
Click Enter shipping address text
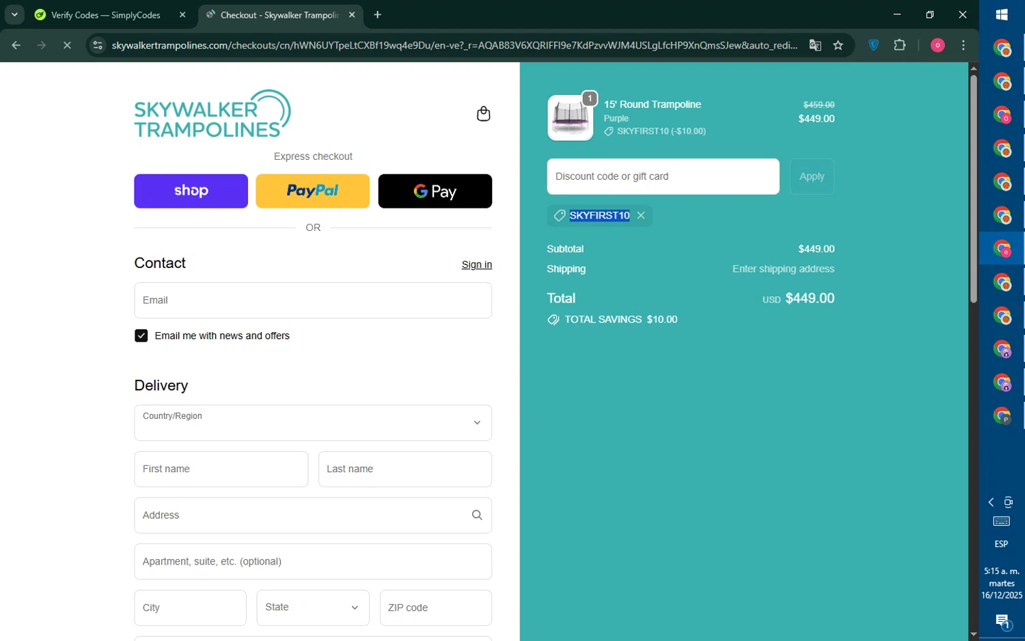coord(783,269)
